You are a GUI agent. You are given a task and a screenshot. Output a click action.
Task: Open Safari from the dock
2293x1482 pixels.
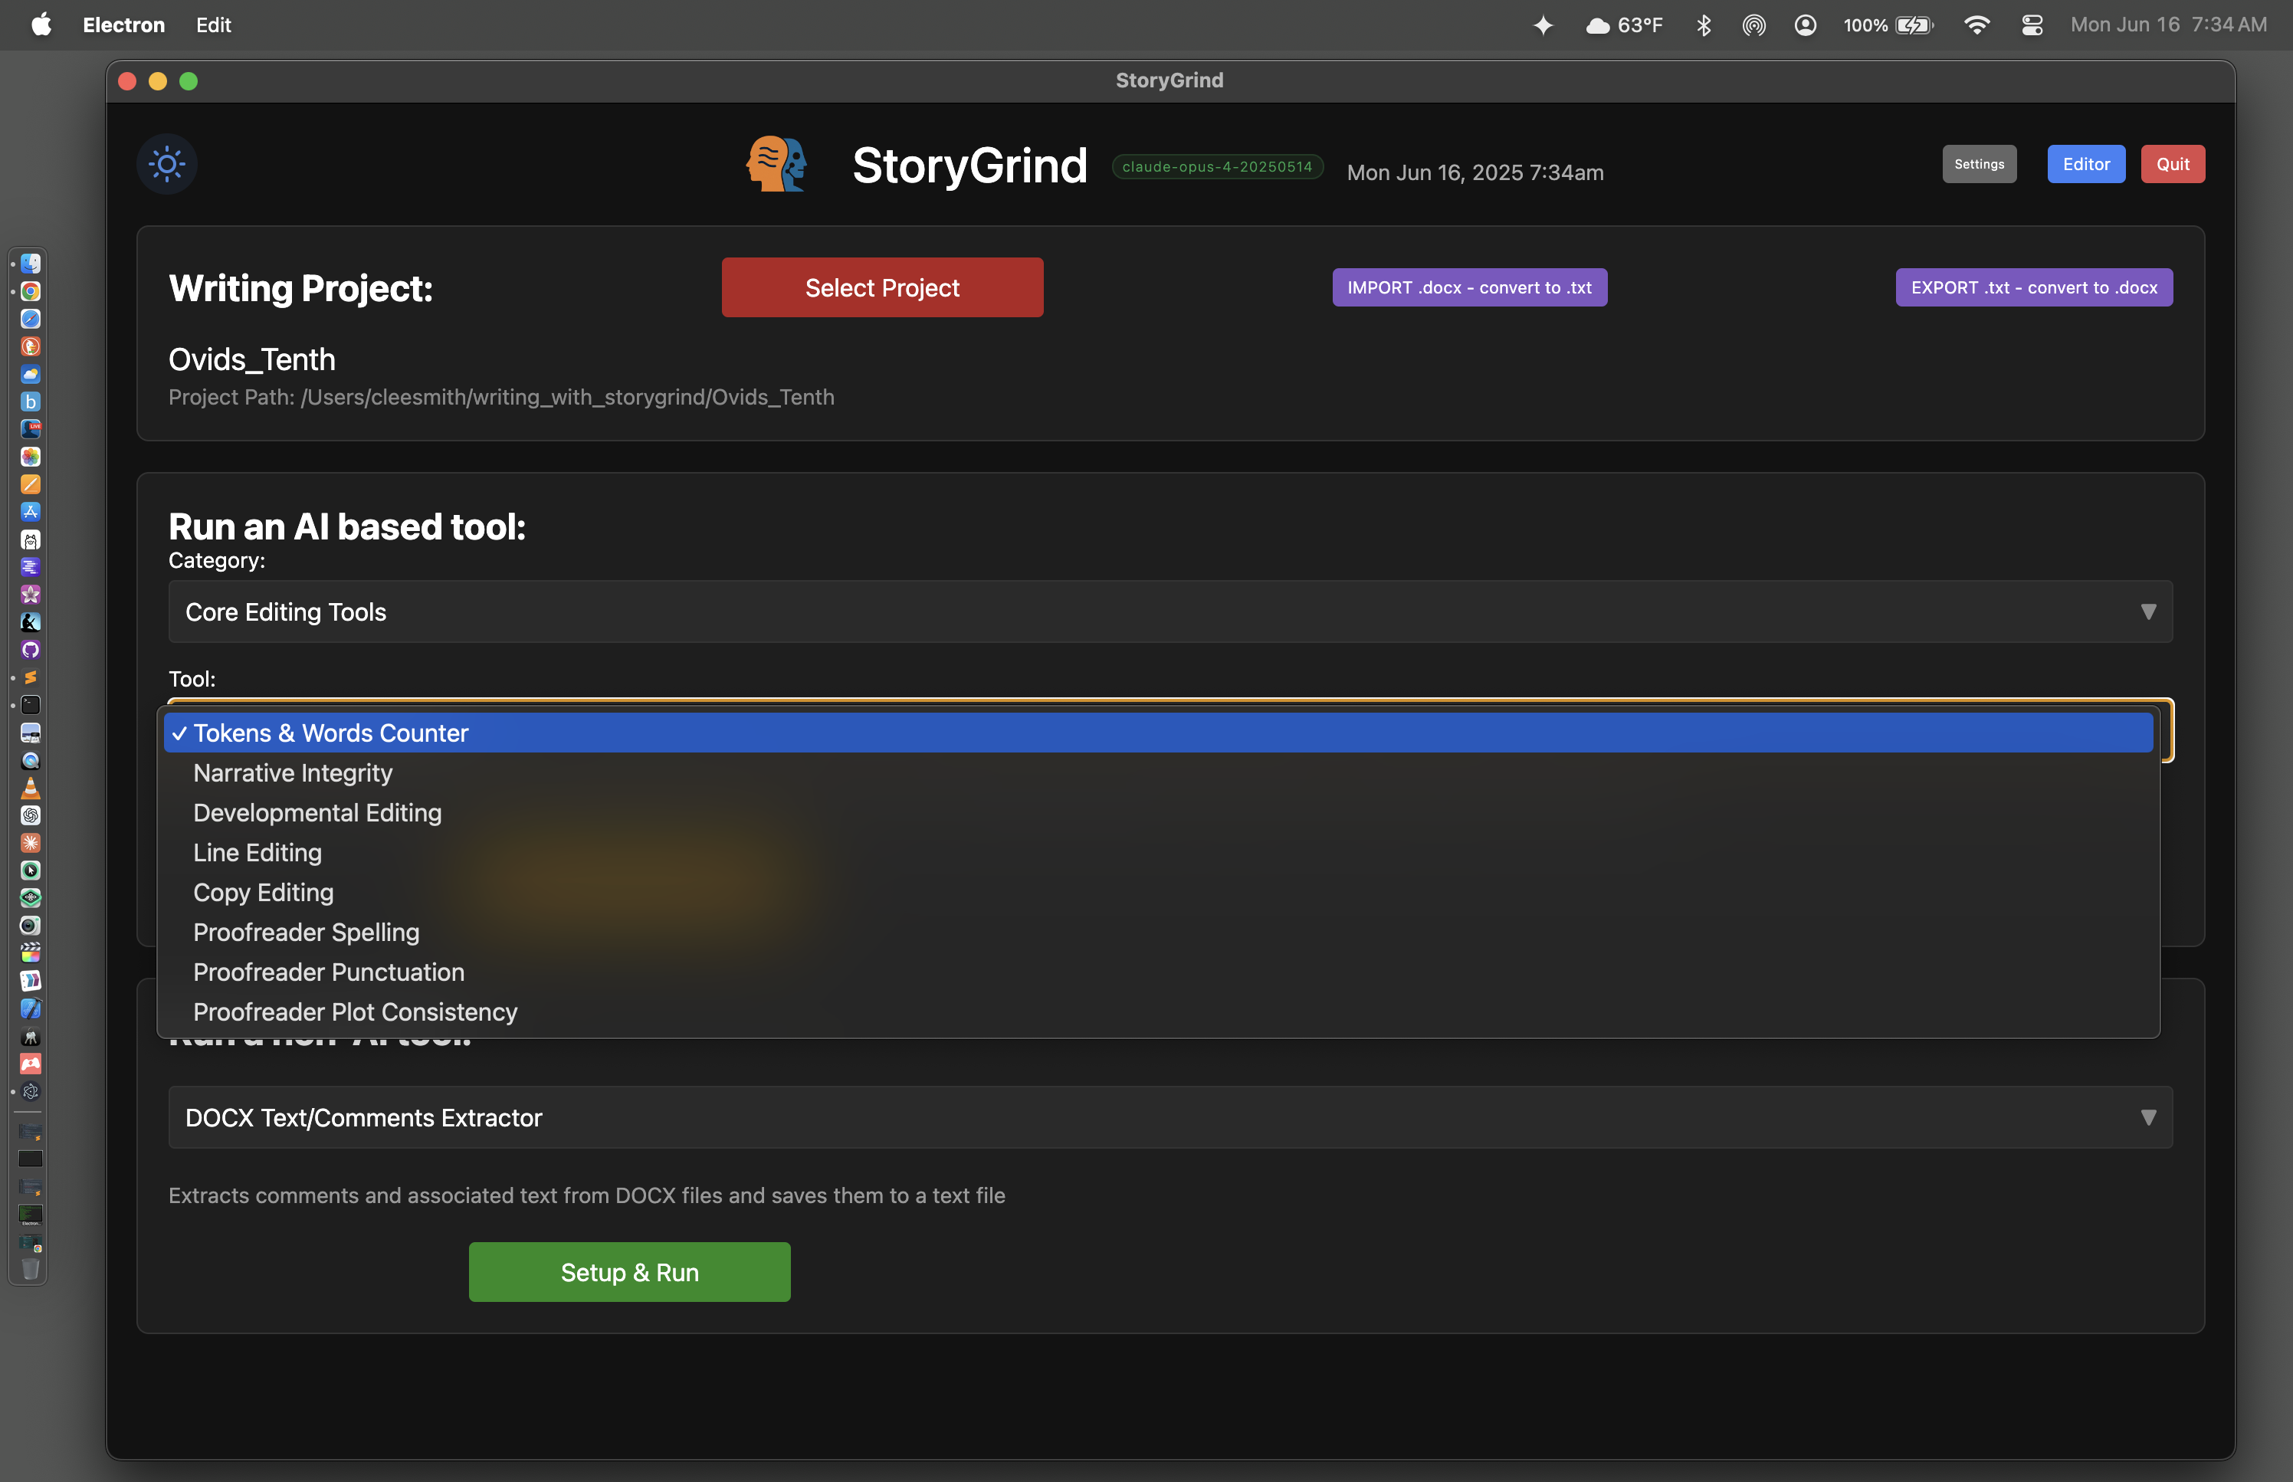tap(31, 319)
